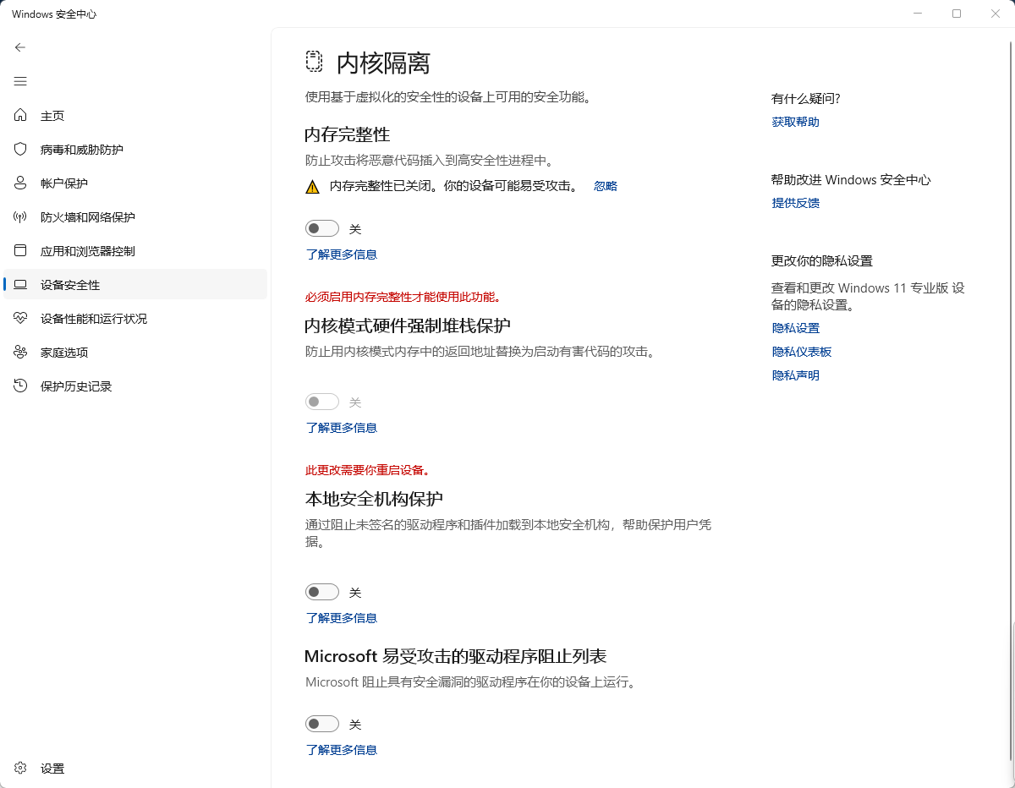Click the 内核隔离 page title
The image size is (1015, 788).
(x=384, y=63)
